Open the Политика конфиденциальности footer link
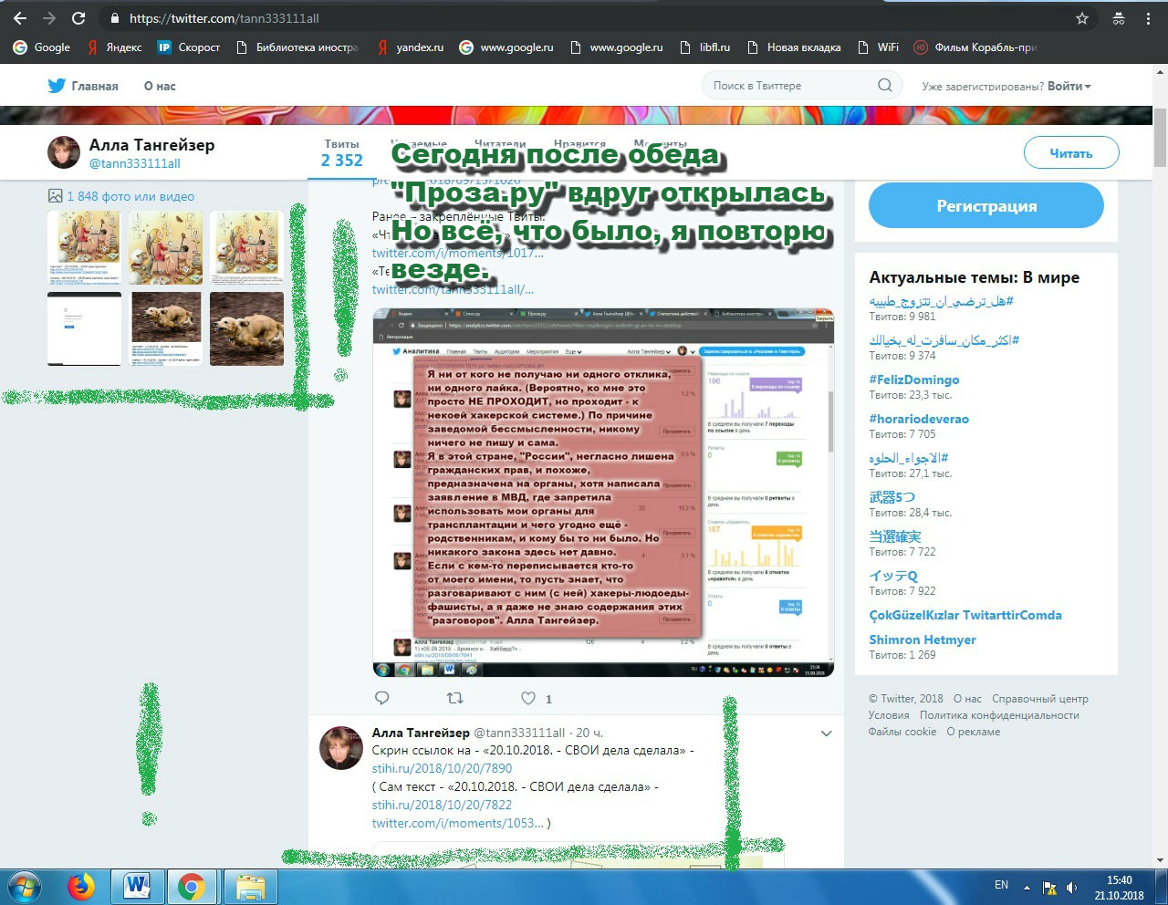Screen dimensions: 1168x905 pos(999,715)
